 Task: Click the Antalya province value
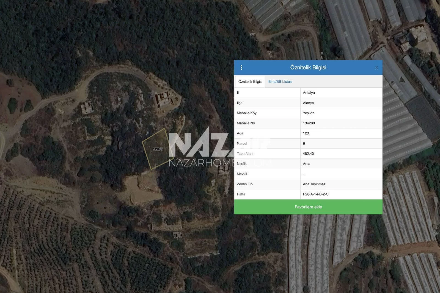click(x=309, y=93)
